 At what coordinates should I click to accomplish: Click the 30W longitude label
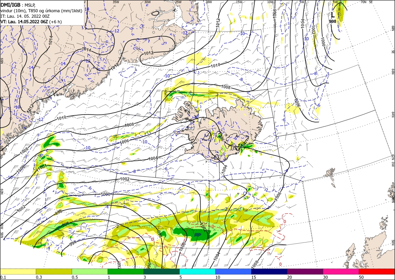click(147, 2)
